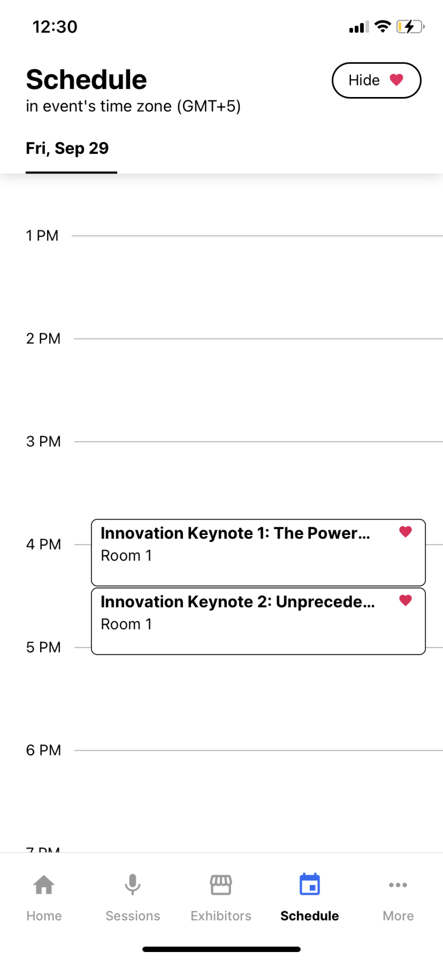The image size is (443, 962).
Task: Tap the cellular signal bars icon
Action: [x=359, y=27]
